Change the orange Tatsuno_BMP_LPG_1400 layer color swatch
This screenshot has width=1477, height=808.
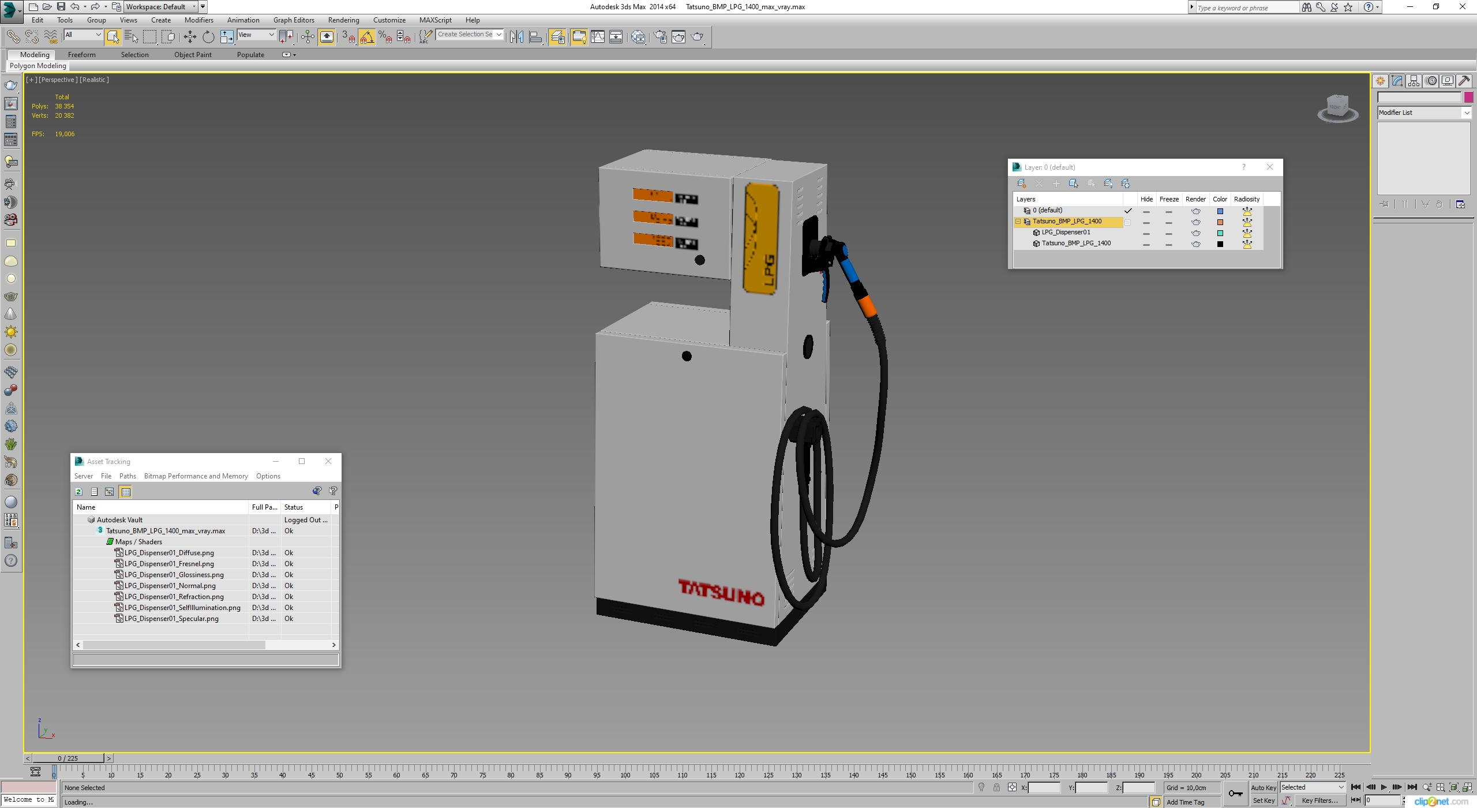(x=1220, y=222)
